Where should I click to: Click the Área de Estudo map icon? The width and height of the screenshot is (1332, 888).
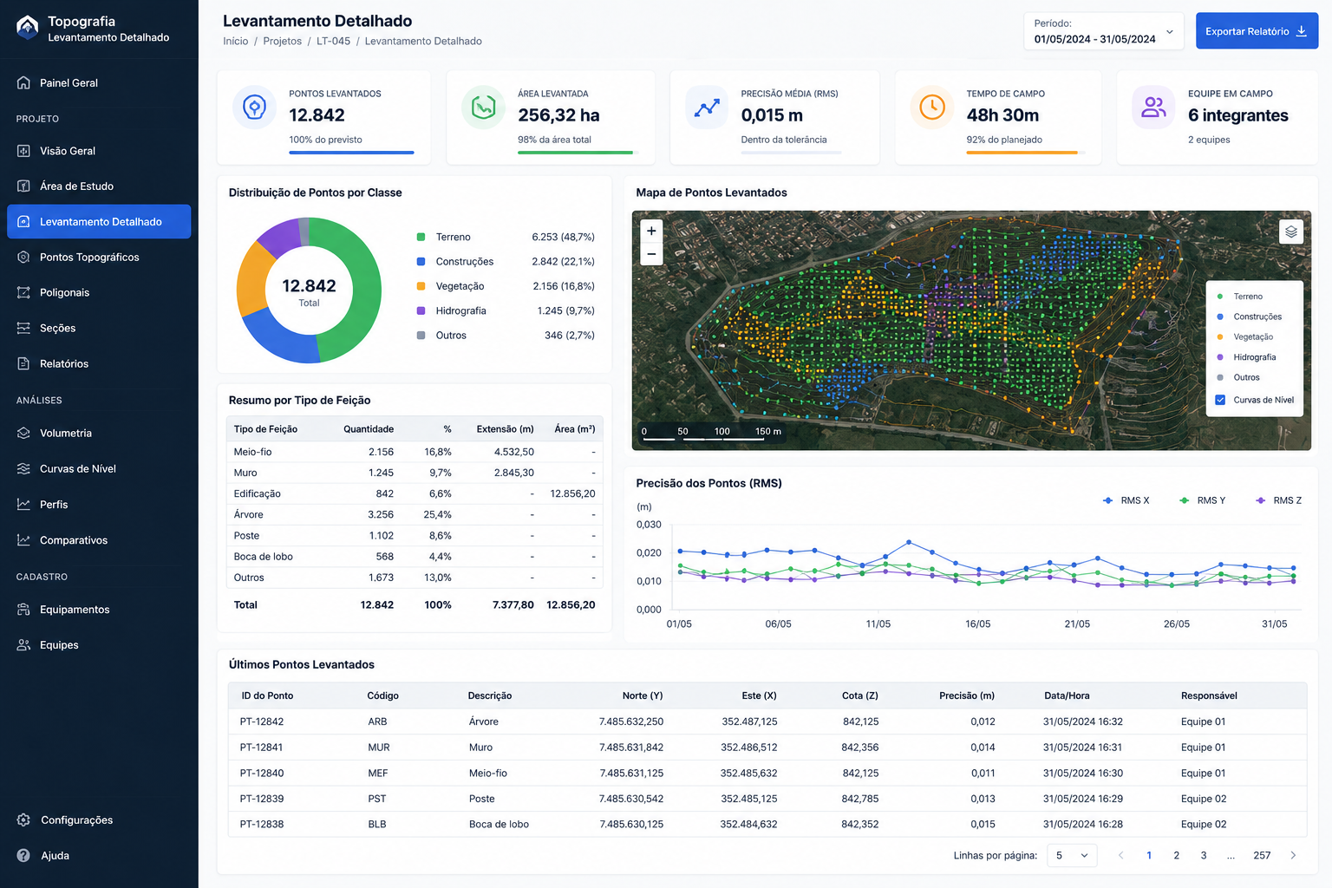(23, 186)
